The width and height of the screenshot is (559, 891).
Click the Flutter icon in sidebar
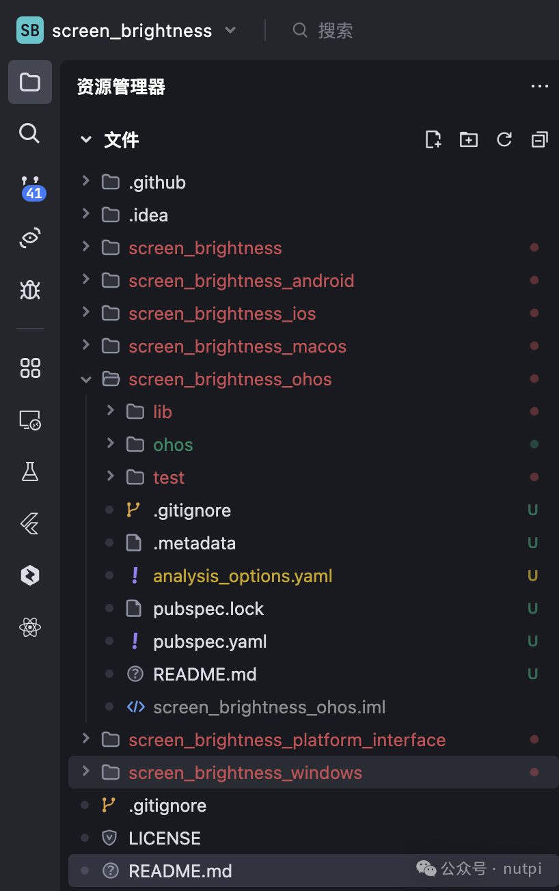coord(29,524)
